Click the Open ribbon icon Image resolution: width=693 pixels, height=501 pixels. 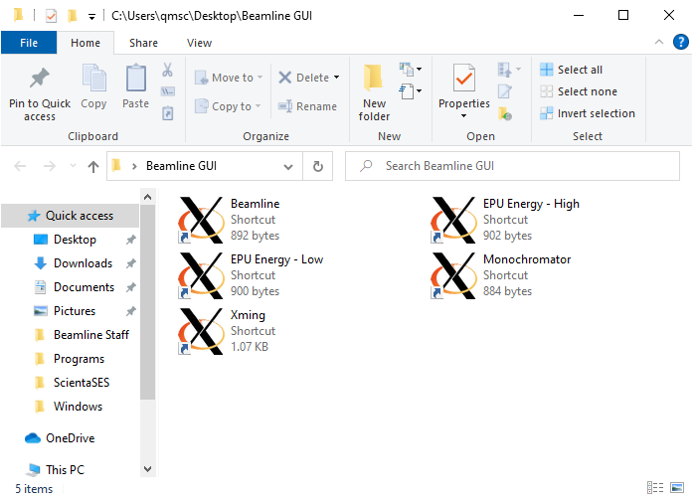(x=509, y=70)
